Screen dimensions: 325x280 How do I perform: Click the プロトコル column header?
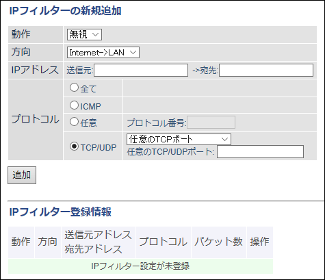tap(164, 242)
